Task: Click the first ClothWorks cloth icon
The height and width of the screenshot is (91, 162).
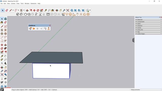Action: [x=30, y=29]
